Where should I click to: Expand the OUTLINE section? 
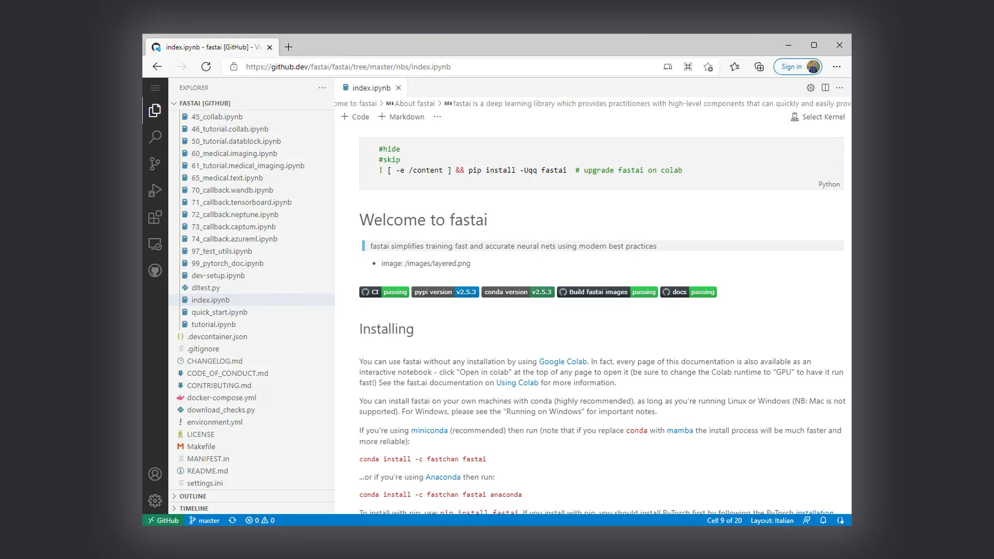click(193, 496)
